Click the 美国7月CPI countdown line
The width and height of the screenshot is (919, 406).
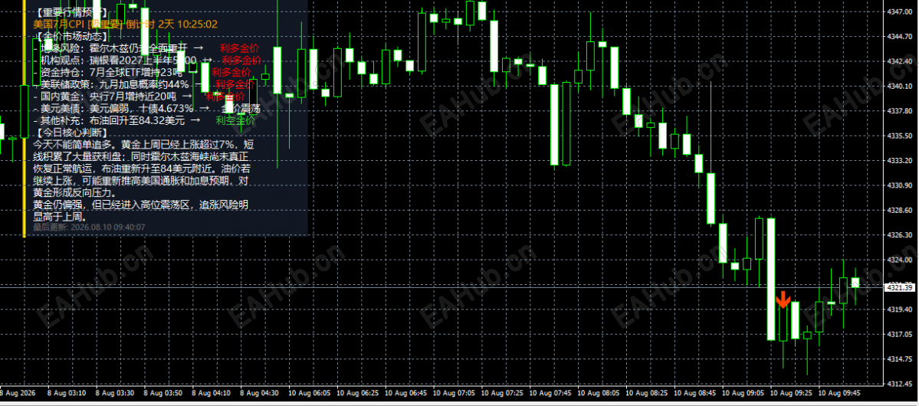[126, 24]
